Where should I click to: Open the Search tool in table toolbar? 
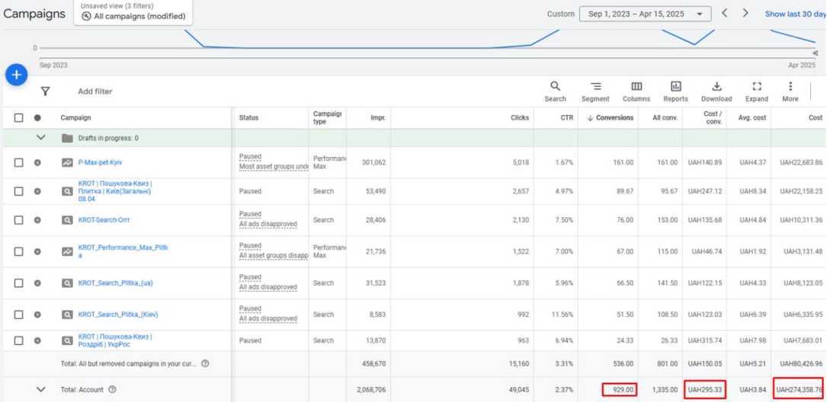pyautogui.click(x=555, y=91)
